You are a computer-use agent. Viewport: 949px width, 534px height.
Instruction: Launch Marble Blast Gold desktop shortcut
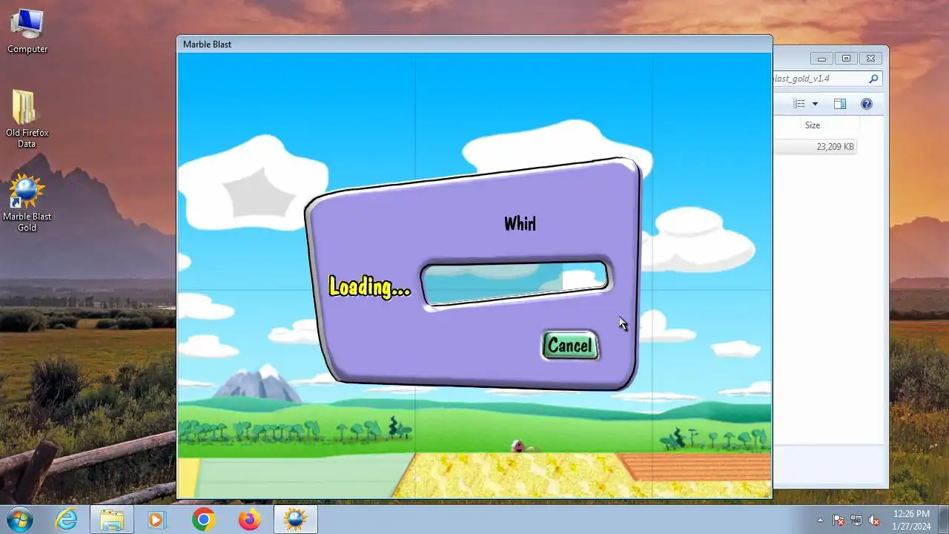coord(27,203)
